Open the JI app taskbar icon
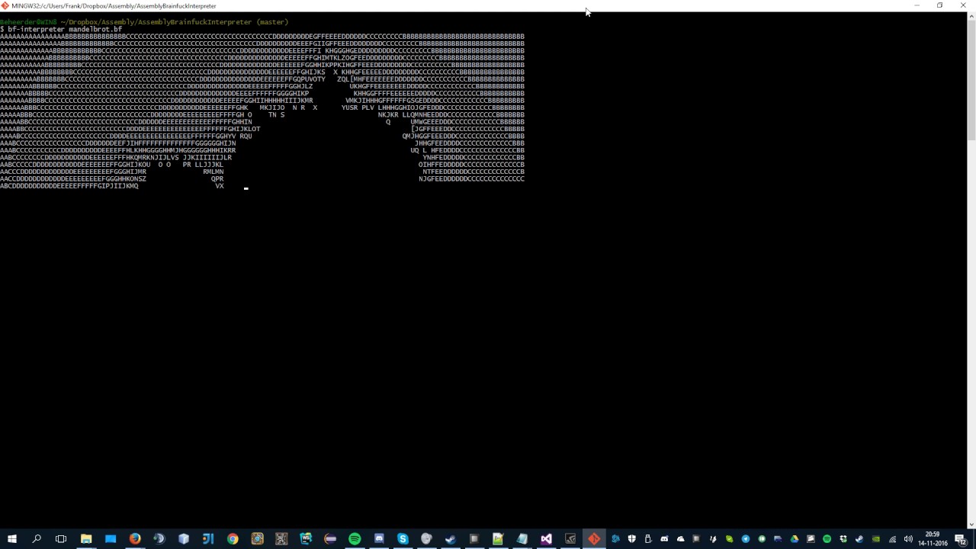Image resolution: width=976 pixels, height=549 pixels. click(x=208, y=539)
